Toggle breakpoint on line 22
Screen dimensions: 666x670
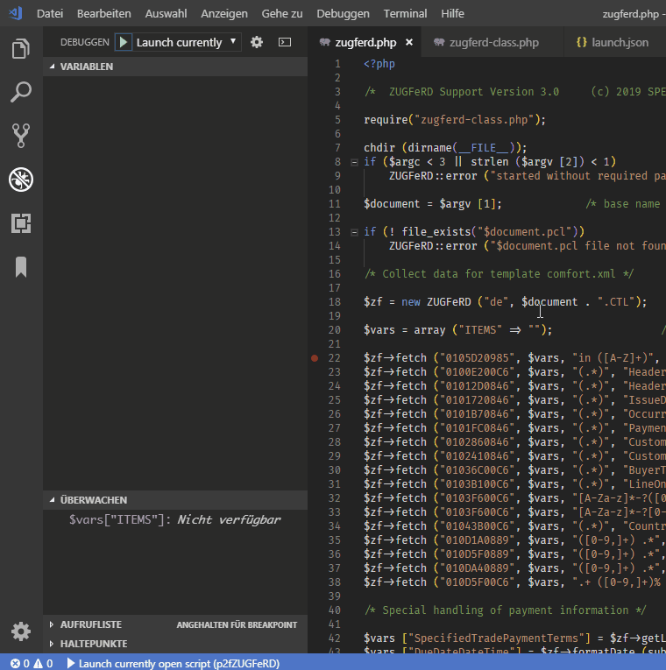click(x=315, y=358)
